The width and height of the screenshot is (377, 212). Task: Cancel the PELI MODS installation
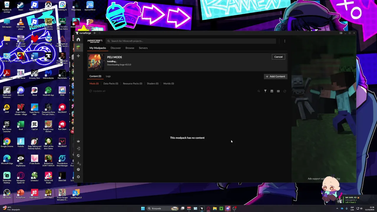click(x=278, y=57)
